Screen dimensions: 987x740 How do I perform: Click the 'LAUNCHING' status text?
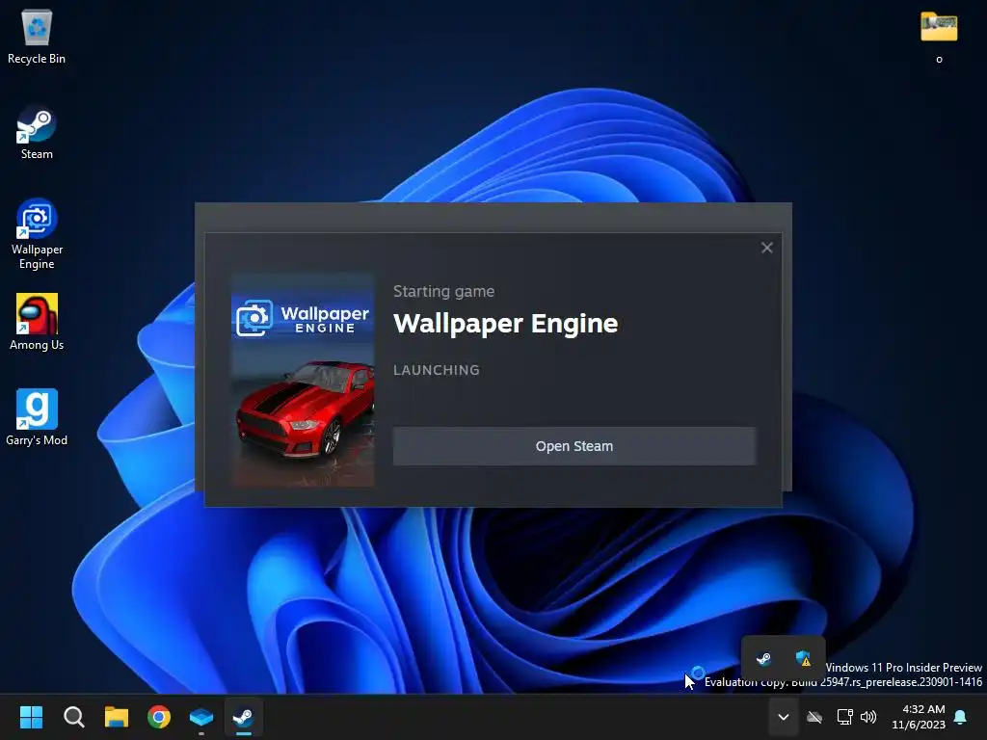(437, 370)
